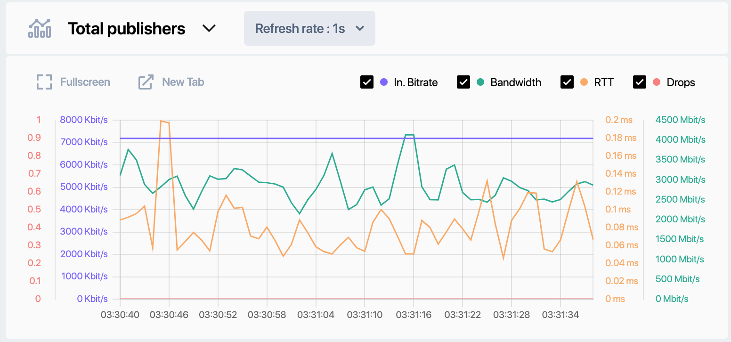Viewport: 731px width, 342px height.
Task: Click the green Bandwidth legend dot
Action: coord(480,82)
